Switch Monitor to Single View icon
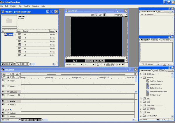The height and width of the screenshot is (123, 175). (x=96, y=15)
